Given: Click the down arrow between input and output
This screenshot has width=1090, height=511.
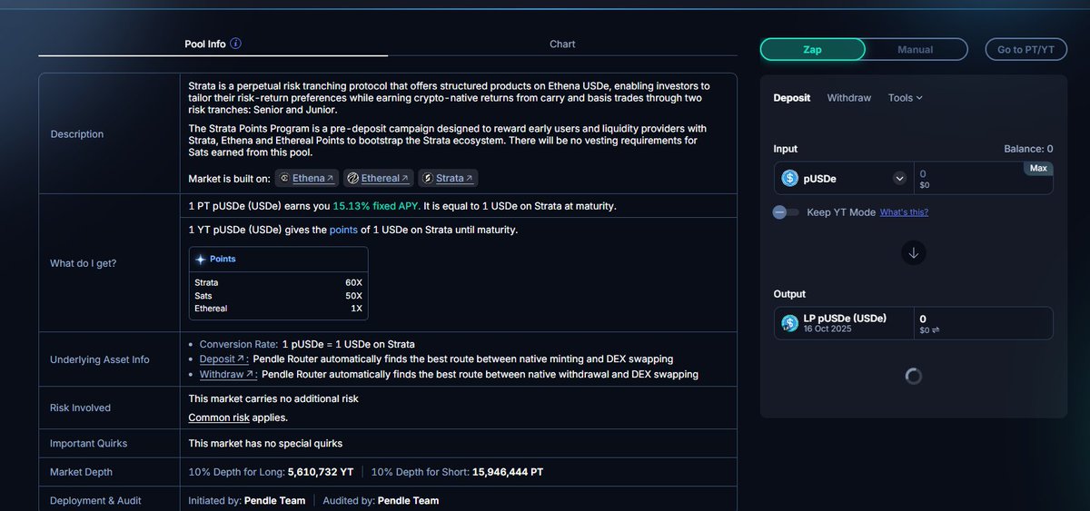Looking at the screenshot, I should click(914, 253).
